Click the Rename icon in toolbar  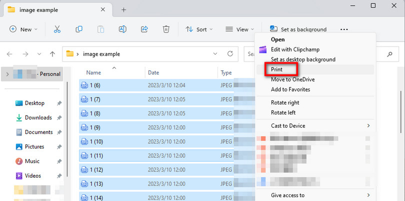coord(122,29)
